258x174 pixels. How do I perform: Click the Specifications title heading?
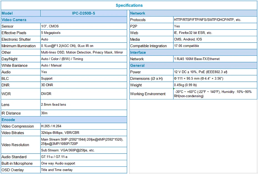tap(129, 6)
